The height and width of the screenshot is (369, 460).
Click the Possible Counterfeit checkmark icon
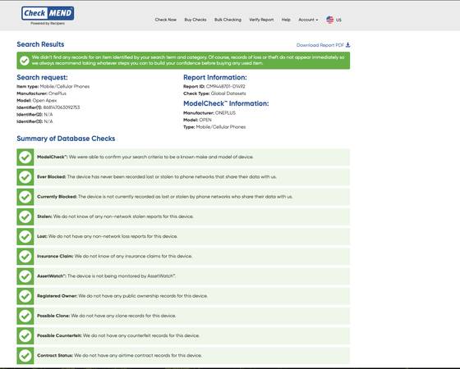(25, 336)
